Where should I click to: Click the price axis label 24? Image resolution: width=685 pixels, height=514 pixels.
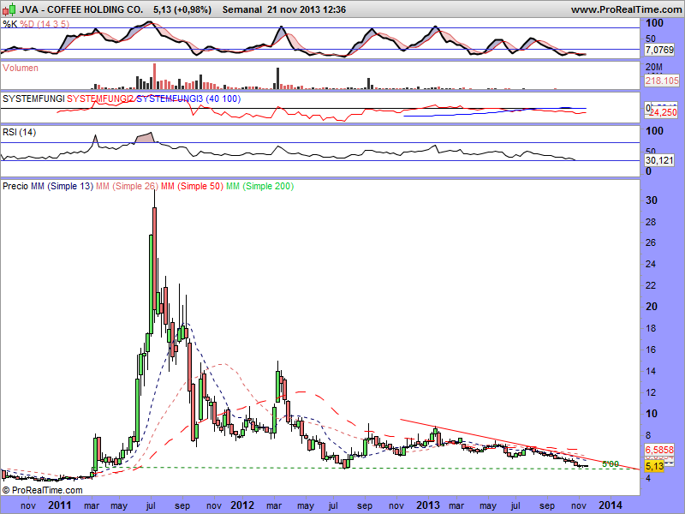(651, 264)
